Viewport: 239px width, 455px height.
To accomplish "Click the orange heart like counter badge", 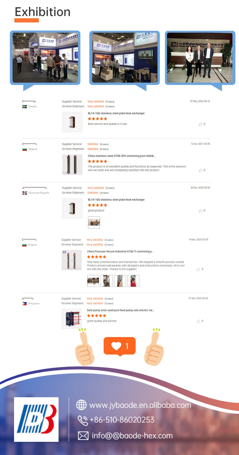I will (119, 346).
